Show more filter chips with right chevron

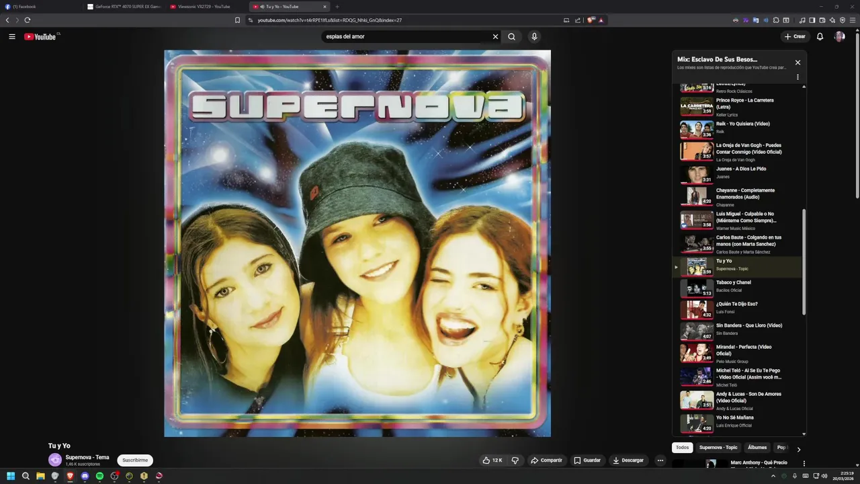pos(798,449)
